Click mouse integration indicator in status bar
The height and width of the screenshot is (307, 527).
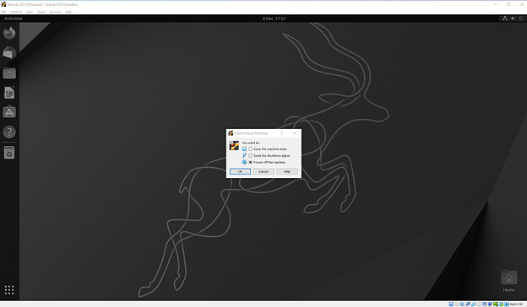[501, 304]
